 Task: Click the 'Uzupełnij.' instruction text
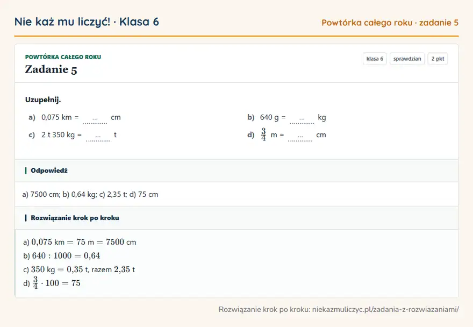(43, 99)
